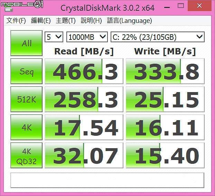Close the CrystalDiskMark window
The width and height of the screenshot is (215, 196).
[x=199, y=6]
